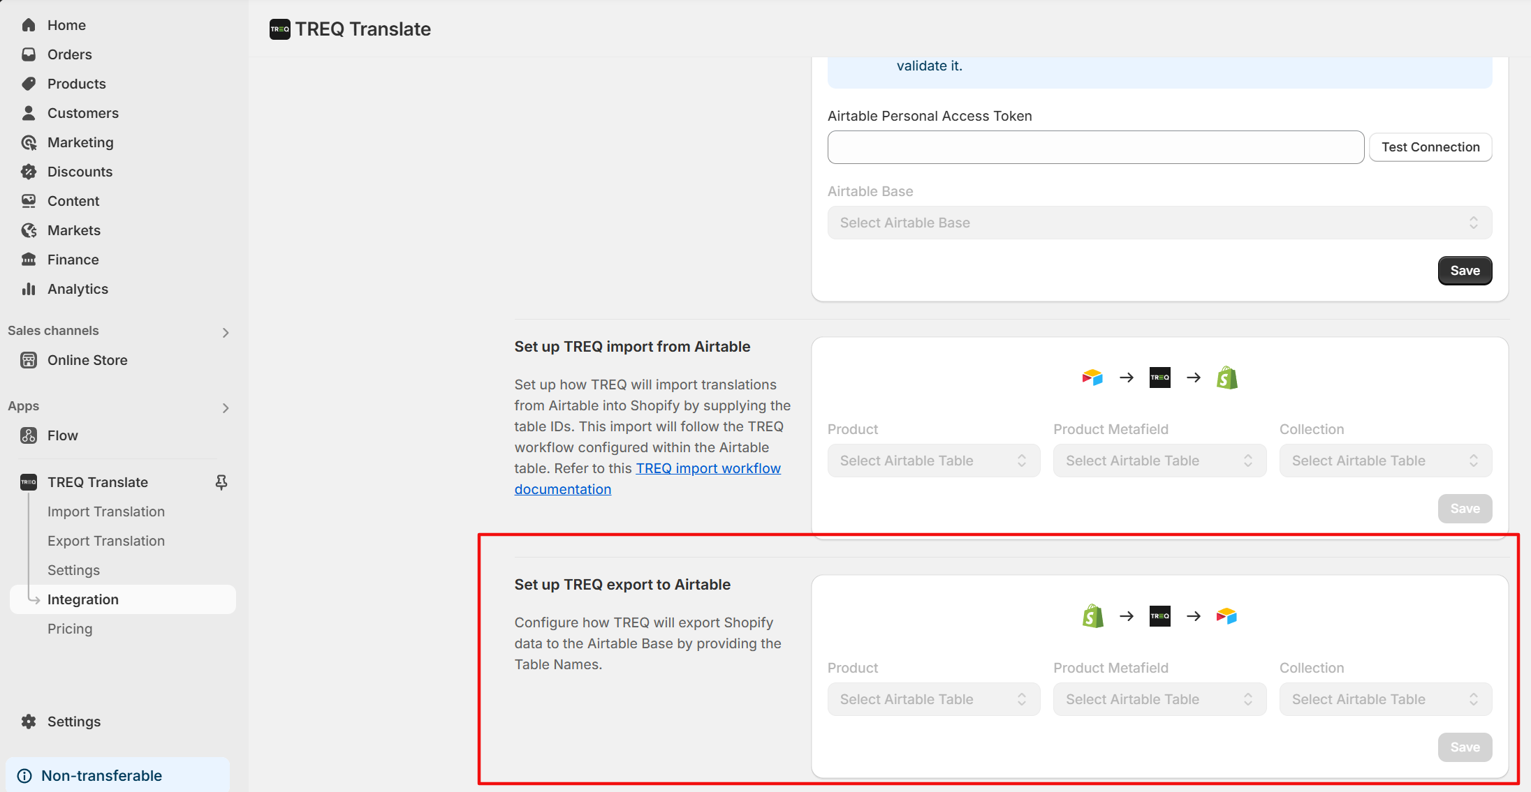The width and height of the screenshot is (1531, 792).
Task: Open export Collection table dropdown
Action: pos(1386,699)
